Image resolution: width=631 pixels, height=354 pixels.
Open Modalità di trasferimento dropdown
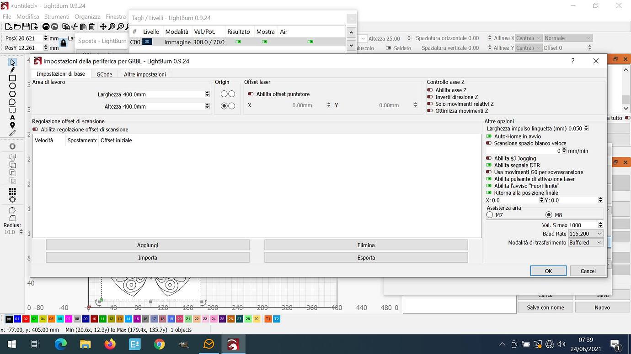point(586,243)
